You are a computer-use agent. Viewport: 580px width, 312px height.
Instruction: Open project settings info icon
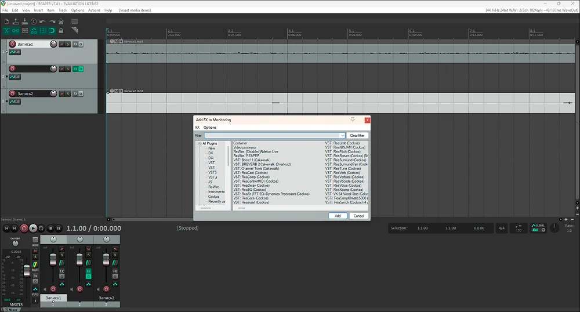(34, 22)
